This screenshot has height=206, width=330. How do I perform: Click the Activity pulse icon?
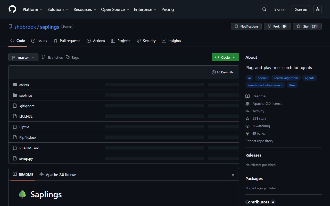(x=247, y=111)
